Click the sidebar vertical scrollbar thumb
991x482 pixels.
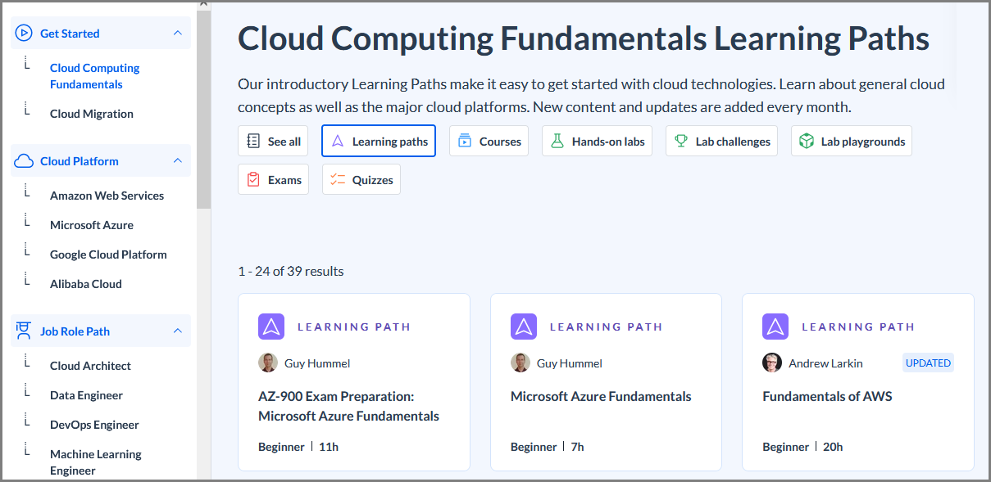[203, 110]
